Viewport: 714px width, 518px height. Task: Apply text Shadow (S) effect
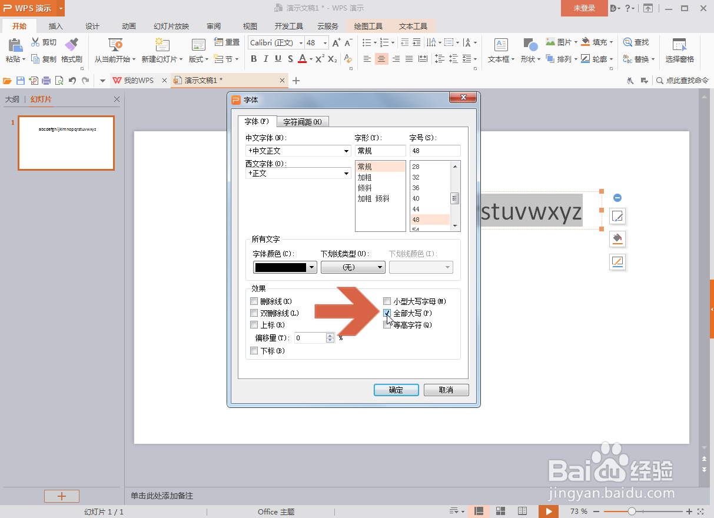[290, 59]
